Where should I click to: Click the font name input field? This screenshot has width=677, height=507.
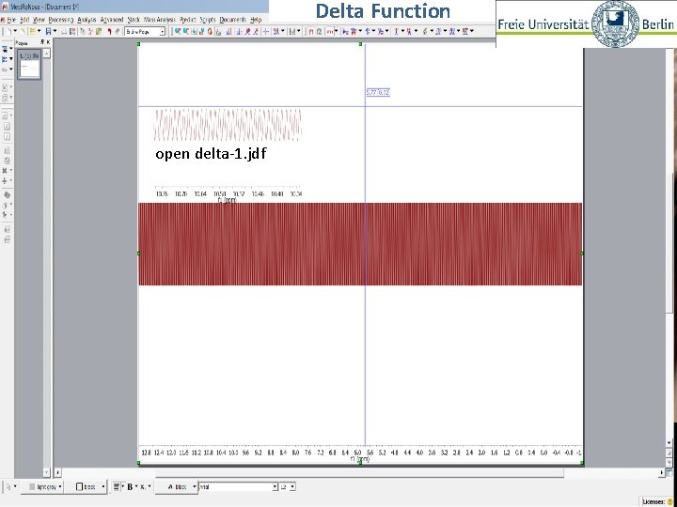[x=235, y=486]
